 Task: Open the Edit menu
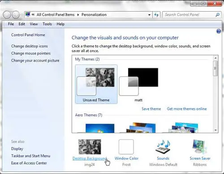tap(22, 24)
